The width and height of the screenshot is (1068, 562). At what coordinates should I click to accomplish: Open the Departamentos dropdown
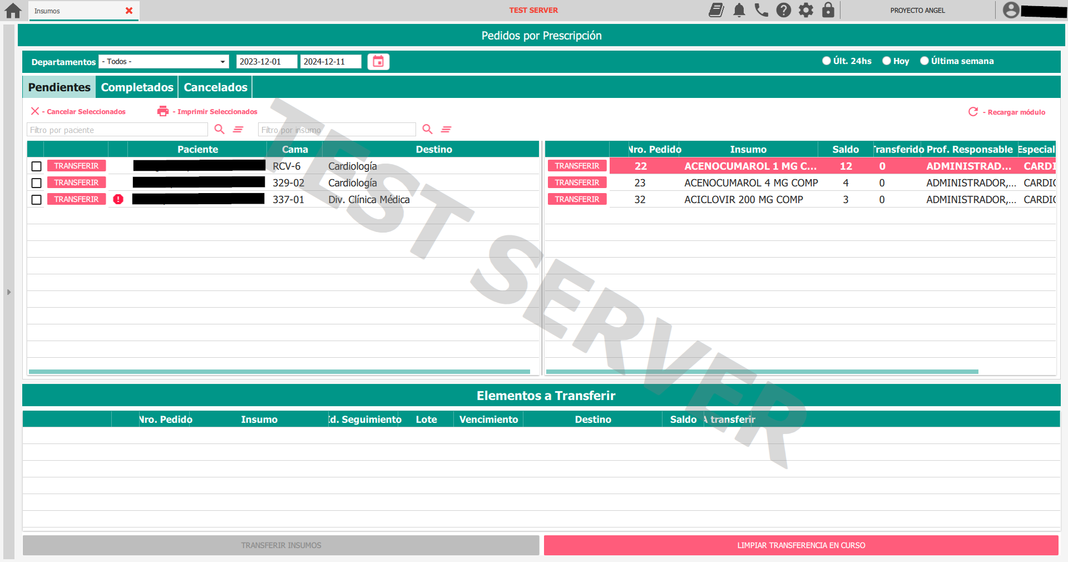point(164,61)
